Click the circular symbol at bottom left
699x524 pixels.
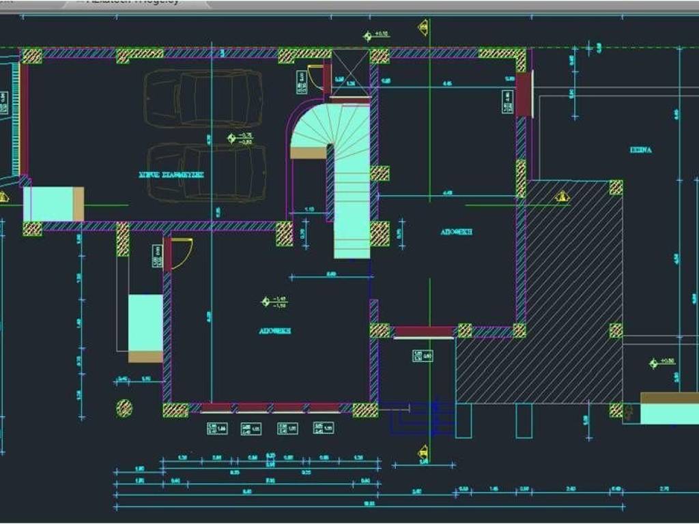point(124,408)
